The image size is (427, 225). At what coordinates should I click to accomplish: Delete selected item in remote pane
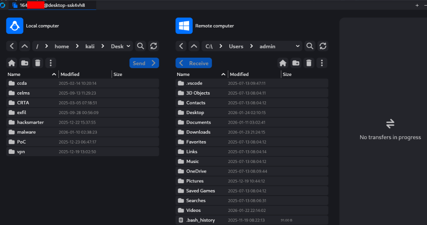[x=309, y=63]
